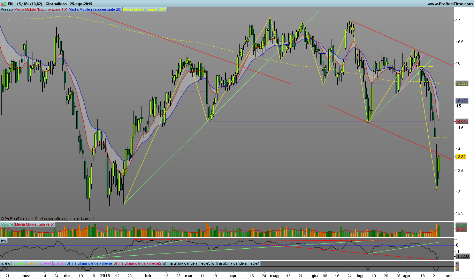
Task: Click the 'nov' month marker on time axis
Action: pyautogui.click(x=25, y=275)
